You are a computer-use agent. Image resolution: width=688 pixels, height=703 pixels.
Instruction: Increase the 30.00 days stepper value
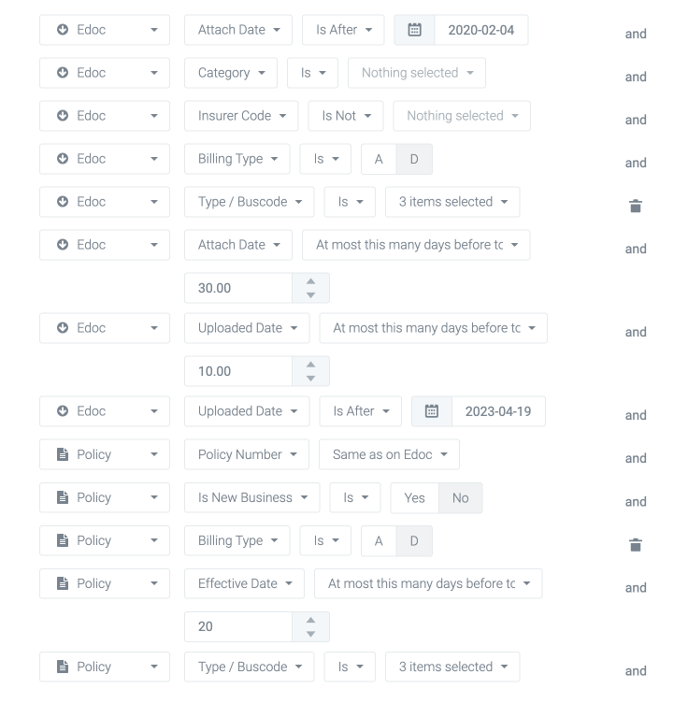point(311,281)
